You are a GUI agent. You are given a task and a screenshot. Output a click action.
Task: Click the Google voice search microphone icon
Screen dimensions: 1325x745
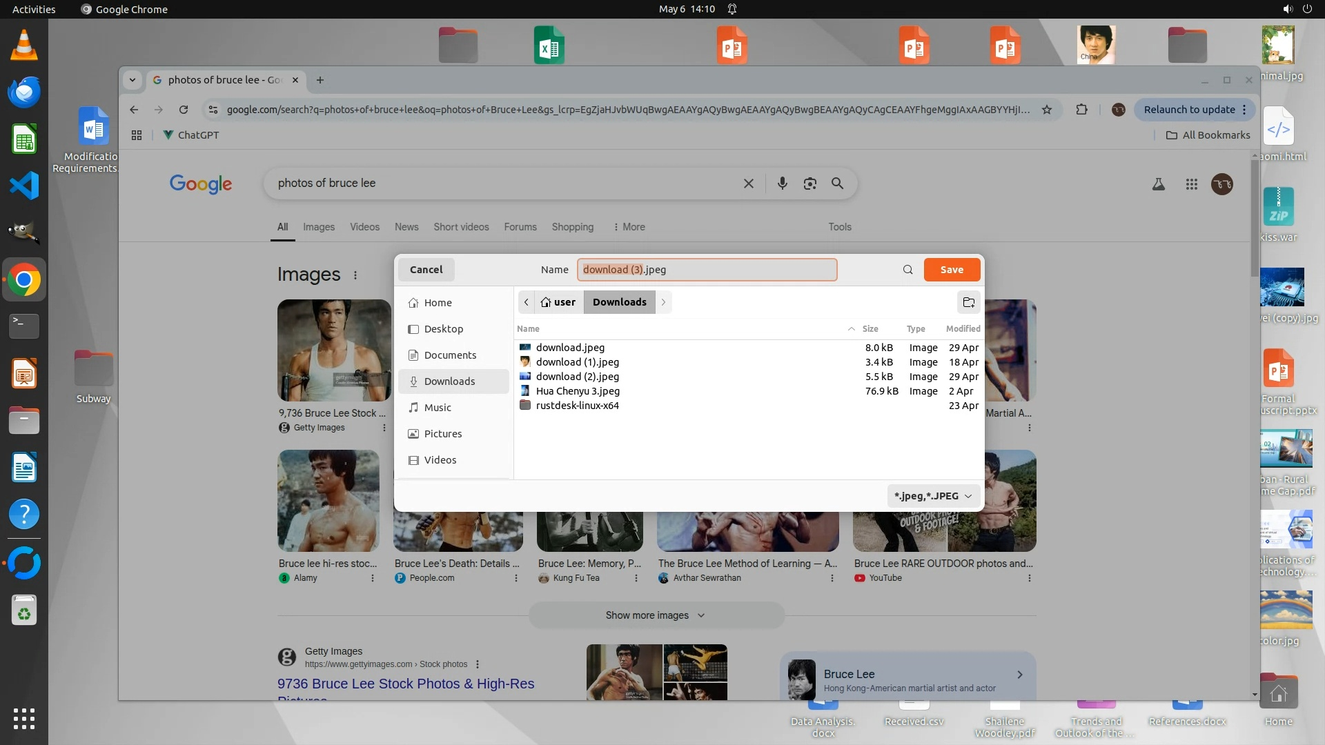(782, 183)
